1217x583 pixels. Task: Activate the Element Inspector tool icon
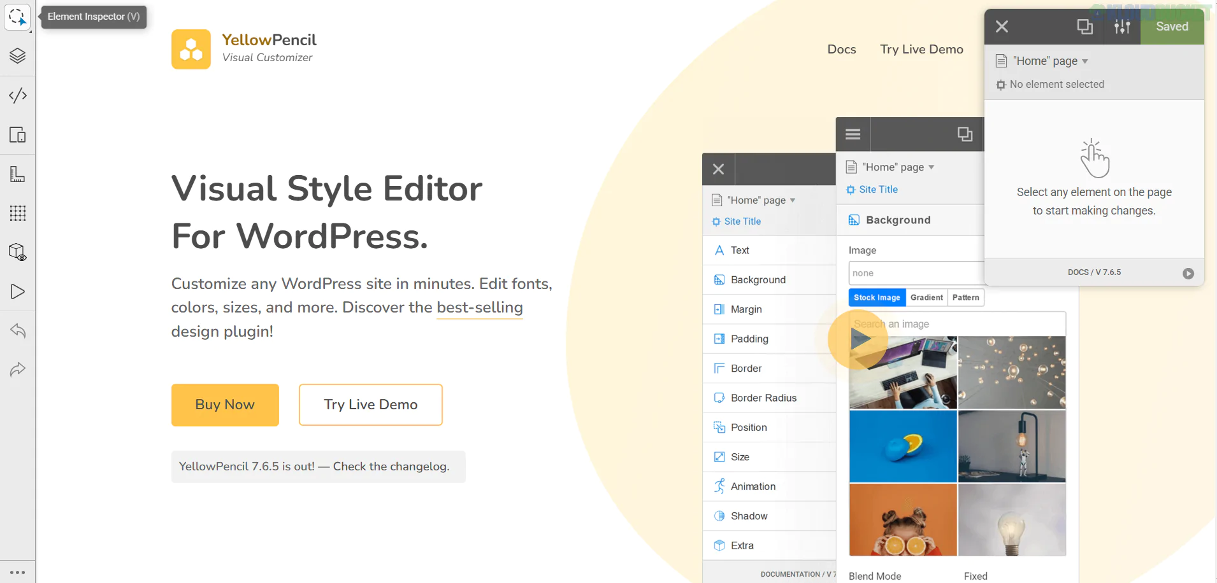coord(17,17)
